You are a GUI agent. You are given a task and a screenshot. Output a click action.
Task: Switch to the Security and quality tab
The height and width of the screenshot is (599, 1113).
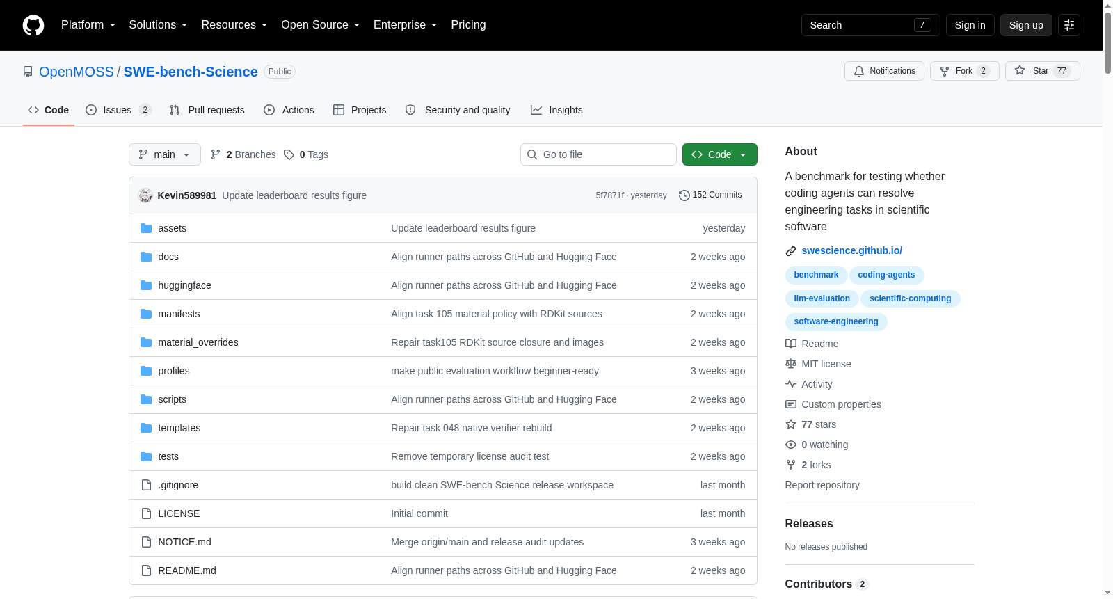point(458,110)
